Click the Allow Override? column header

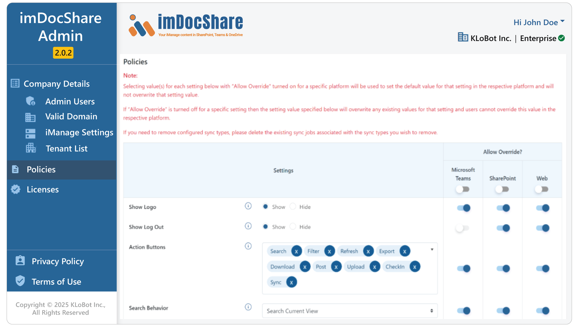point(503,152)
